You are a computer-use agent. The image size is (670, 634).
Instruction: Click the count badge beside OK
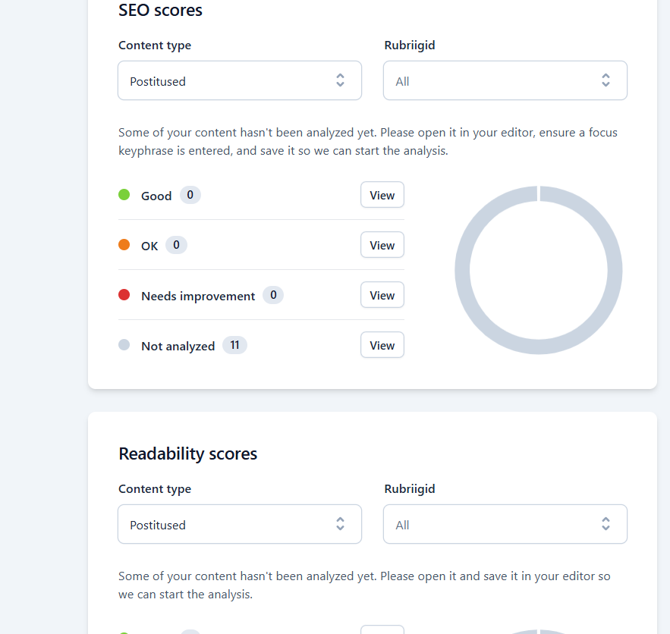point(176,245)
